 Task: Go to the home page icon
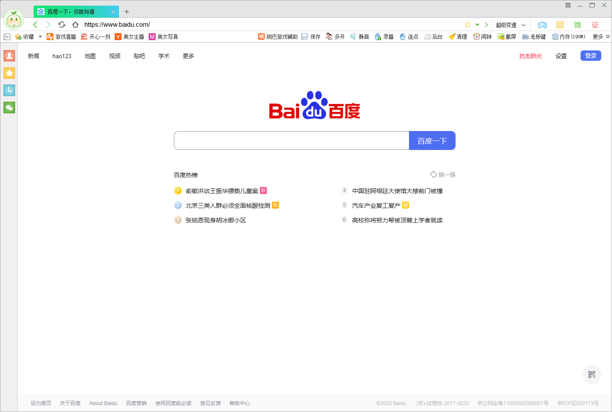(75, 25)
